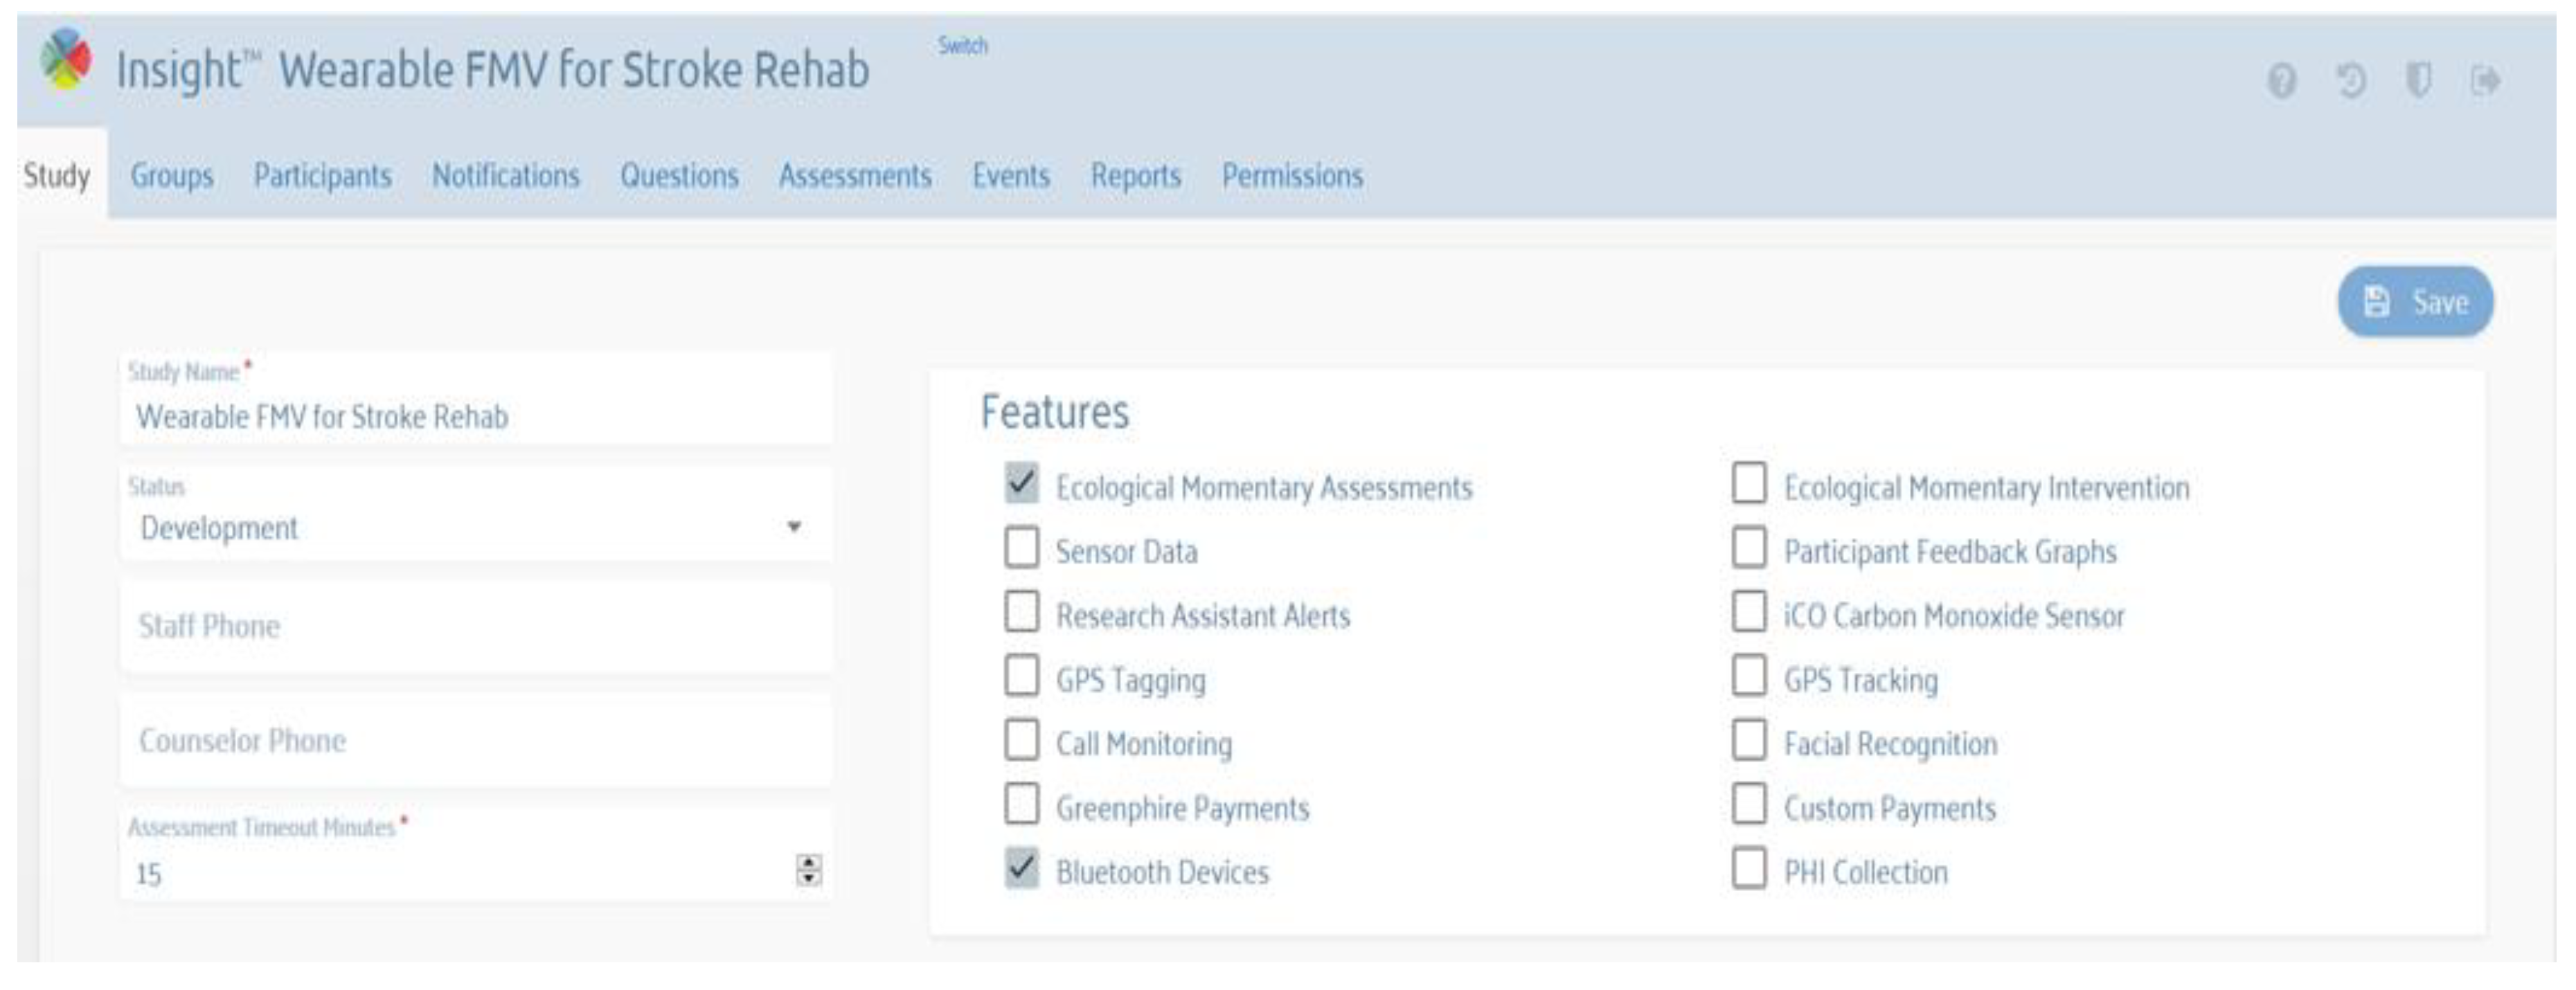The height and width of the screenshot is (990, 2576).
Task: Click the history/undo circular arrow icon
Action: pyautogui.click(x=2351, y=80)
